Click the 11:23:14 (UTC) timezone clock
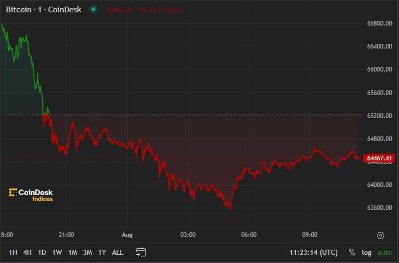This screenshot has width=399, height=263. click(314, 252)
